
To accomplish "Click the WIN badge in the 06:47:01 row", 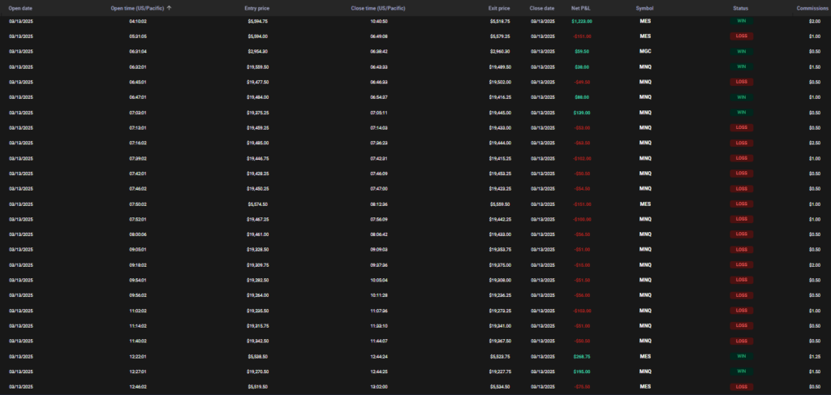I will (x=742, y=97).
